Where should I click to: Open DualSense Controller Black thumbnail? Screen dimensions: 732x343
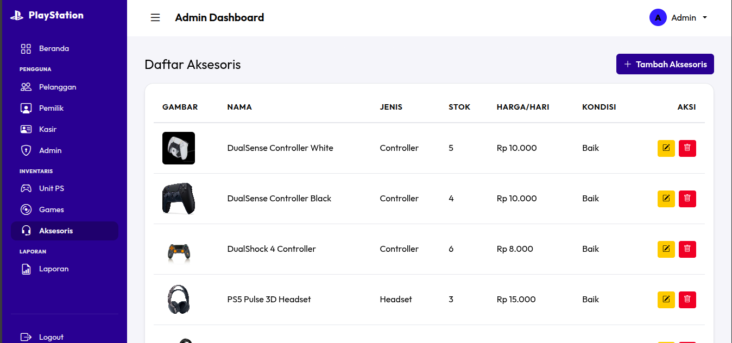coord(179,199)
